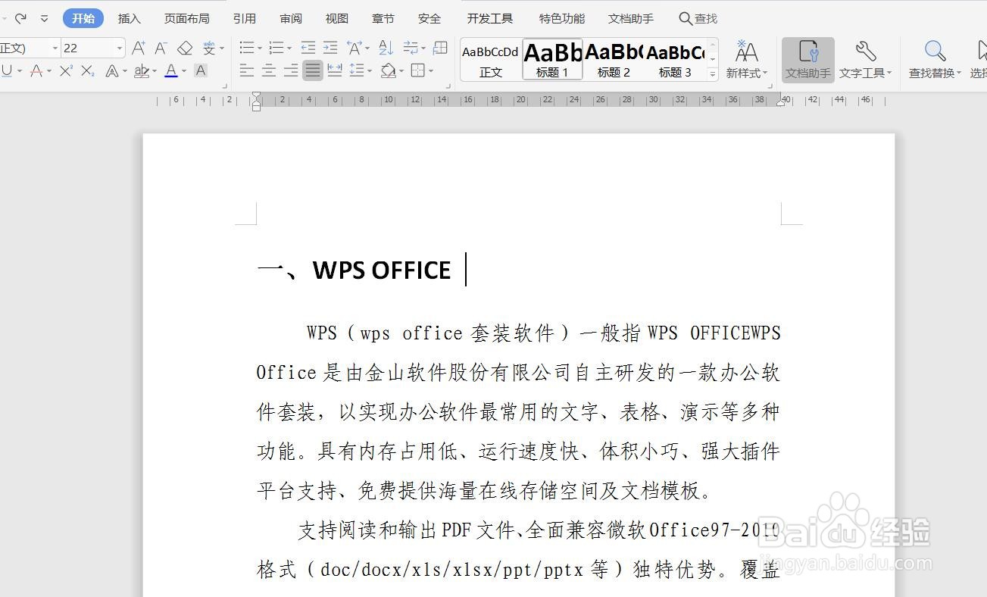Toggle subscript X₂ formatting

coord(88,71)
